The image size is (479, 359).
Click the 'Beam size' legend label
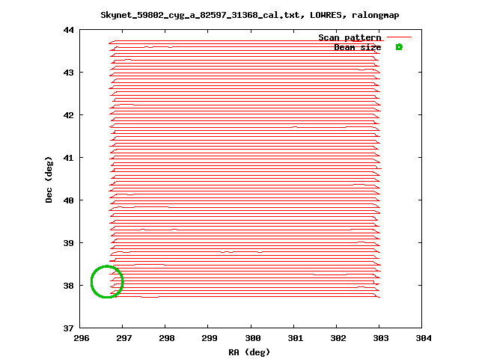coord(358,47)
